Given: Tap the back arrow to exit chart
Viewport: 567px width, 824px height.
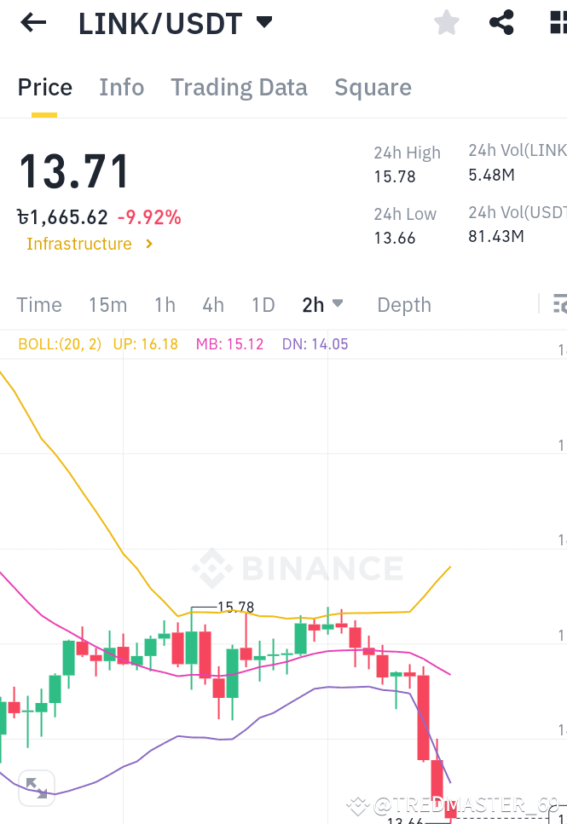Looking at the screenshot, I should coord(32,23).
